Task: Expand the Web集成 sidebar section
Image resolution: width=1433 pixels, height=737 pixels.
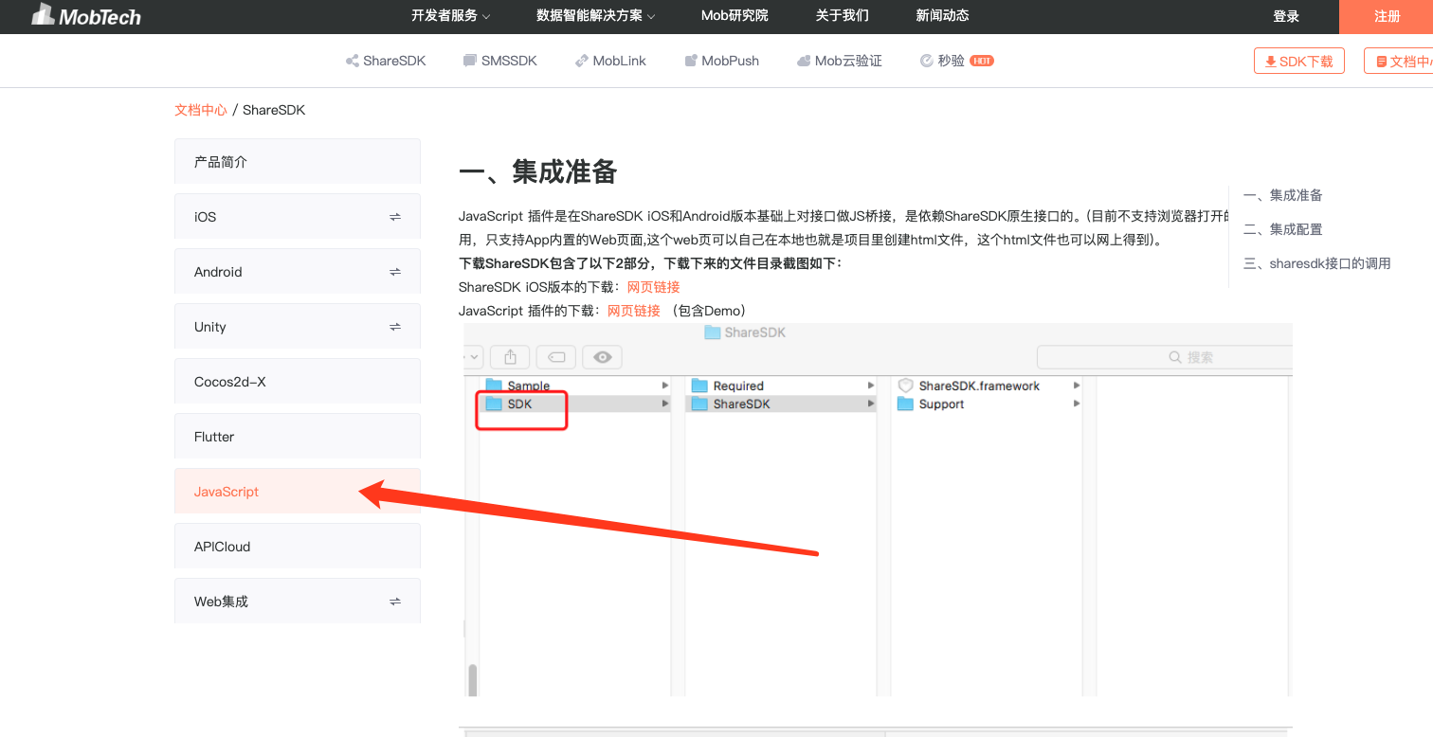Action: click(298, 601)
